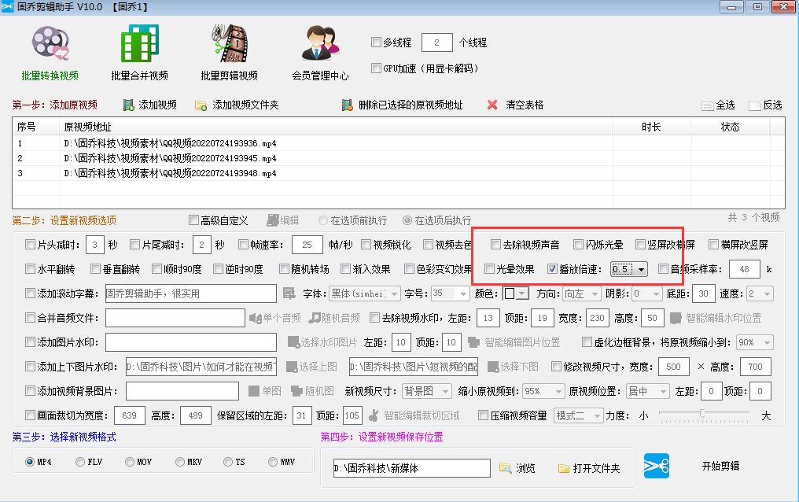Click the 添加视频文件夹 folder icon
Viewport: 799px width, 502px height.
click(x=201, y=105)
